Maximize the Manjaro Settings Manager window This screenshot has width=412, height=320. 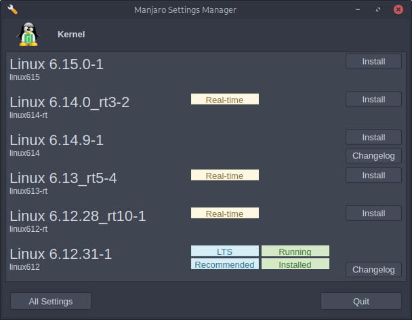pyautogui.click(x=378, y=9)
